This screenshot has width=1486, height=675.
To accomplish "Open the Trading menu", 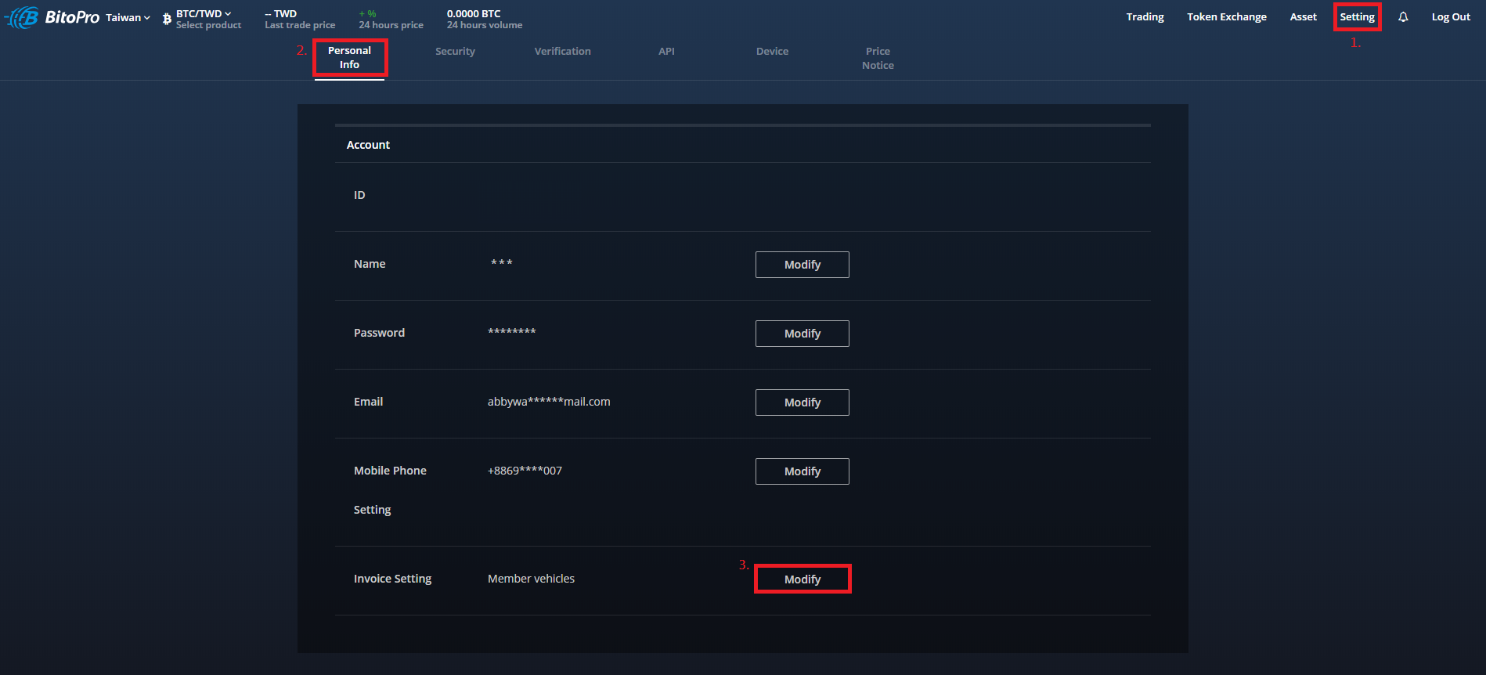I will 1145,17.
